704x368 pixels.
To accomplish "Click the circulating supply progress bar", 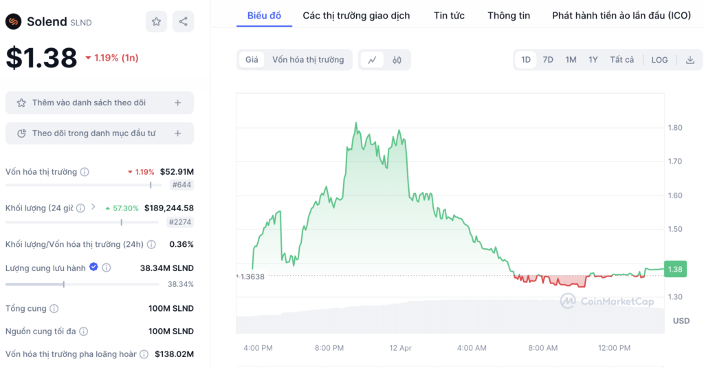I will pyautogui.click(x=82, y=284).
